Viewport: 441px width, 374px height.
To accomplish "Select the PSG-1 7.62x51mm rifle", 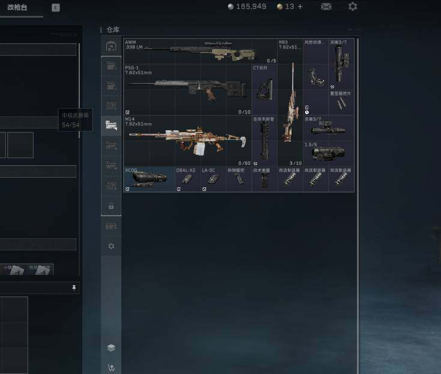I will coord(187,89).
